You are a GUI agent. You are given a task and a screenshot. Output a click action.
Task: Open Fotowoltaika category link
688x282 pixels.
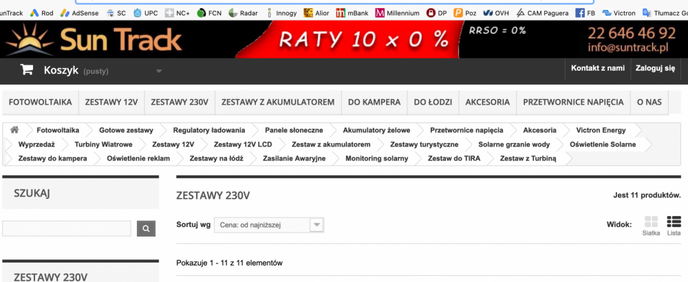pos(58,130)
